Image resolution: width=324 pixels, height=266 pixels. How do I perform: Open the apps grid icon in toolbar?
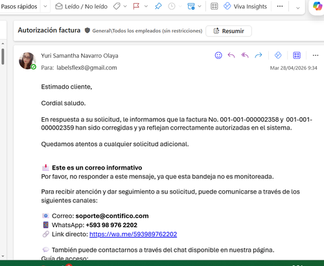click(214, 6)
